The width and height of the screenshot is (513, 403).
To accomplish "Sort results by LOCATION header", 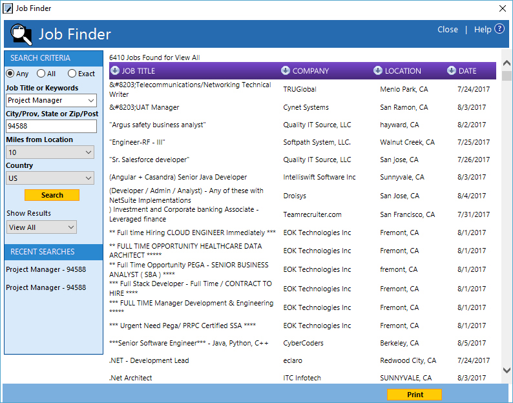I will pyautogui.click(x=403, y=71).
